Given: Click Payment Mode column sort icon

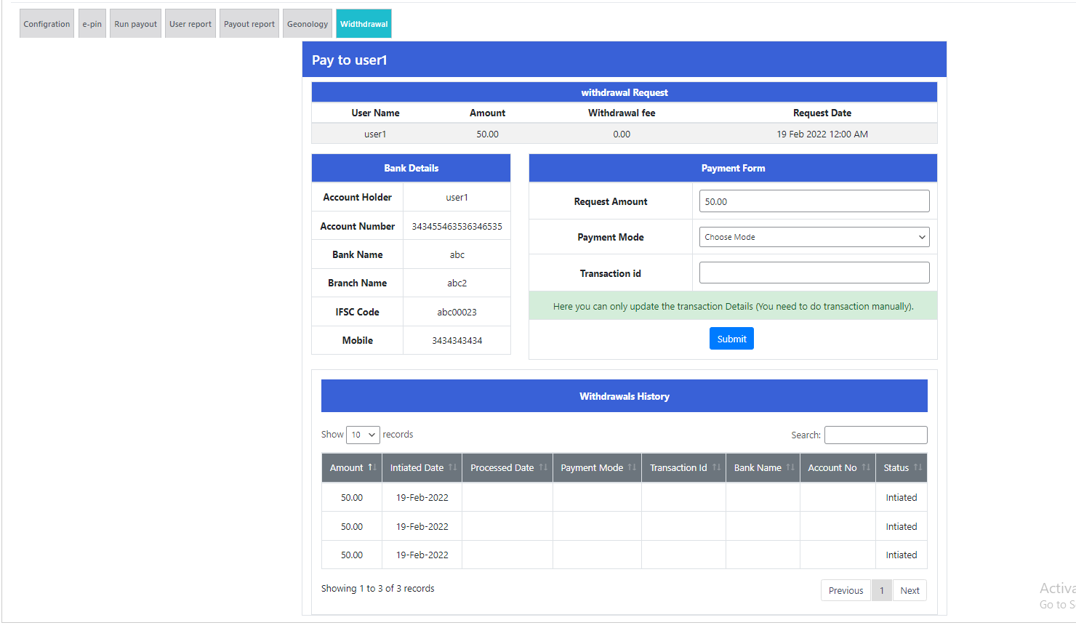Looking at the screenshot, I should pyautogui.click(x=632, y=467).
